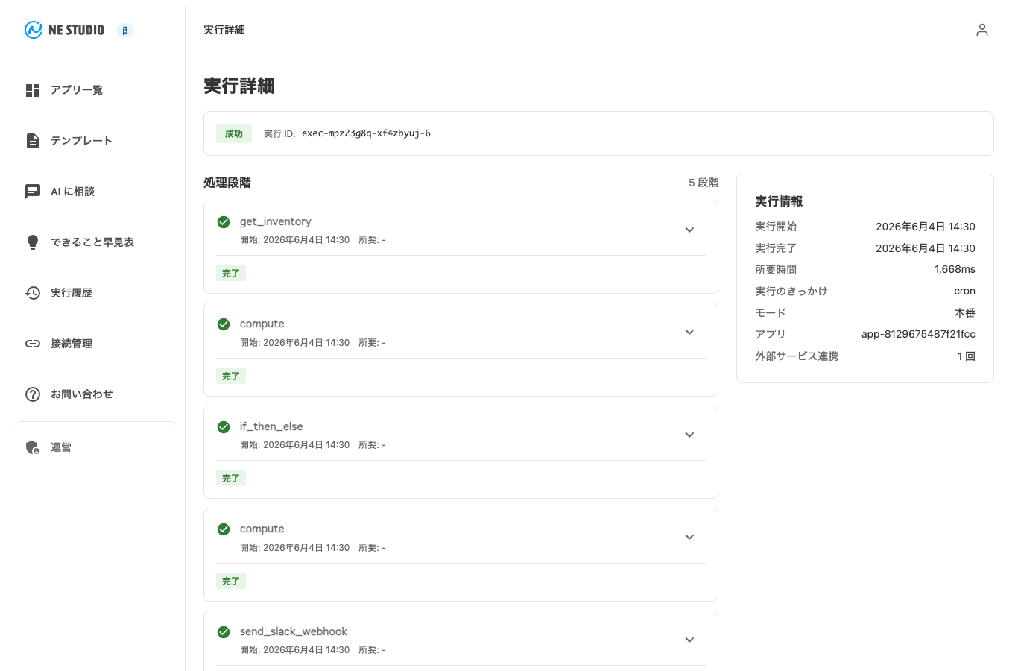Viewport: 1018px width, 671px height.
Task: Click green check icon of send_slack_webhook step
Action: (224, 632)
